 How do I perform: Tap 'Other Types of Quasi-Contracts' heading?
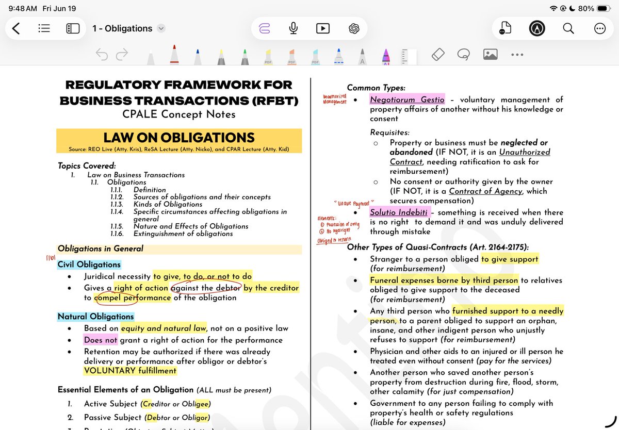438,247
